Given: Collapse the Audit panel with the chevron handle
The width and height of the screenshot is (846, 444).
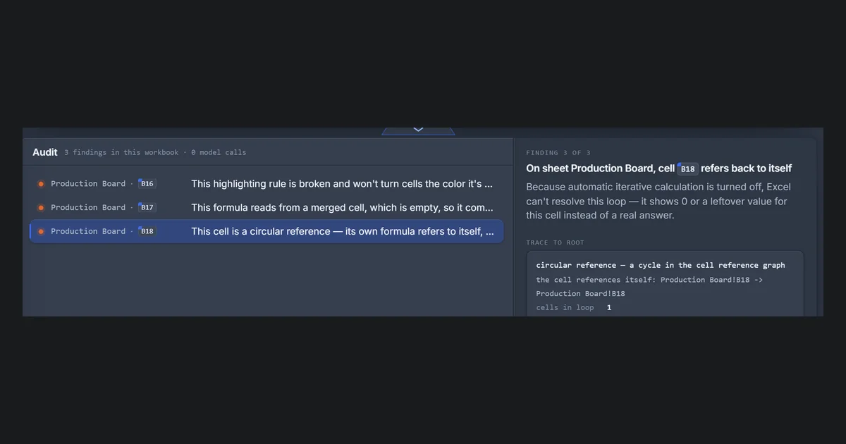Looking at the screenshot, I should 418,130.
